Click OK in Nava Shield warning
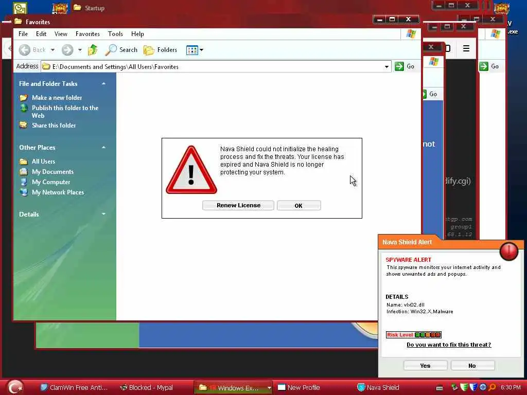This screenshot has height=395, width=527. tap(298, 206)
